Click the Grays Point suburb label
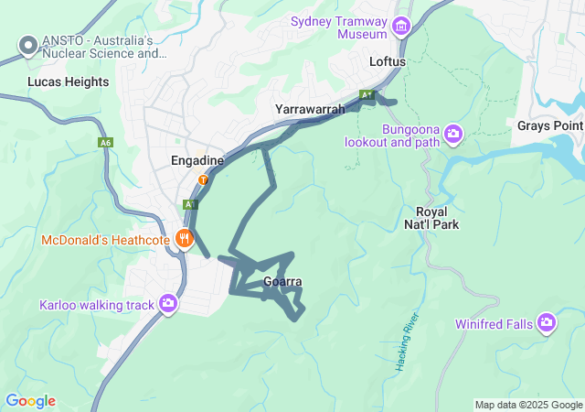Screen dimensions: 585x412 (550, 125)
